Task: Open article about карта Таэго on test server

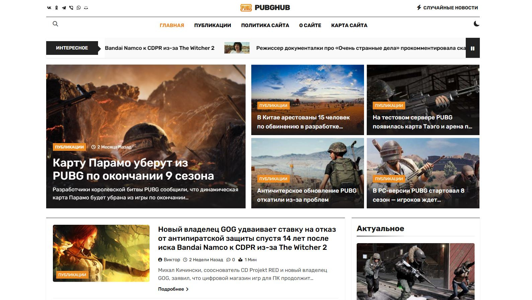Action: coord(422,122)
